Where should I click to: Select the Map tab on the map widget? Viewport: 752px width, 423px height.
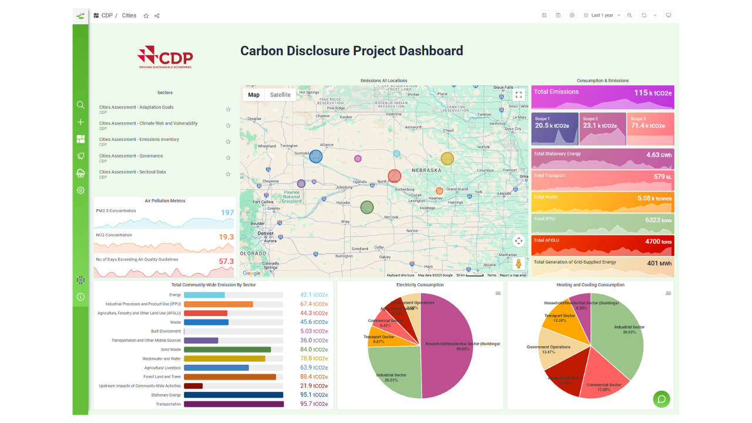[254, 95]
